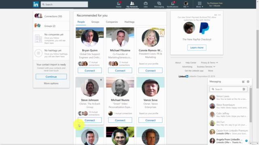Connect with Steve Johnson
Viewport: 259px width, 145px height.
[x=90, y=120]
